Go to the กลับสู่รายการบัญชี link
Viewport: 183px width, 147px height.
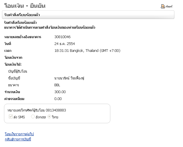tap(18, 139)
